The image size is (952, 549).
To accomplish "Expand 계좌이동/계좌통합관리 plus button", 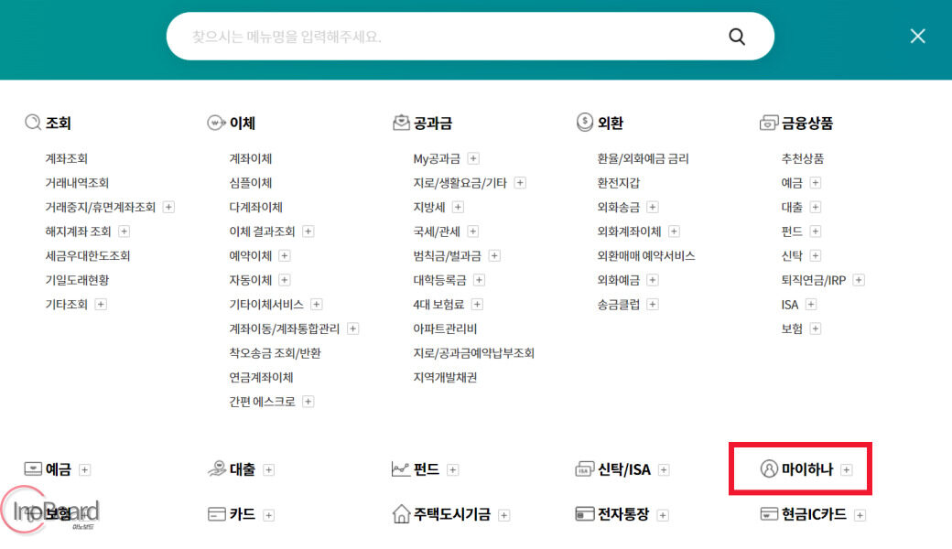I will click(352, 328).
